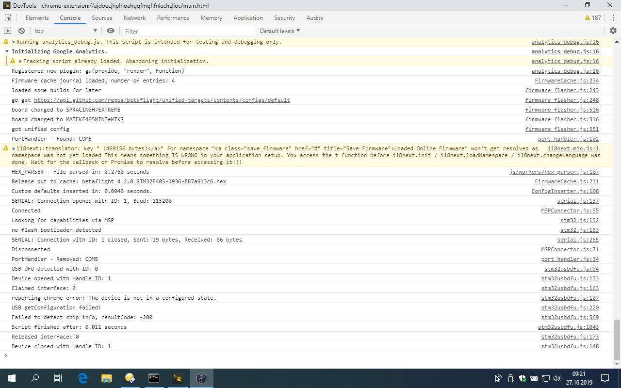Open DevTools settings with the gear icon
The width and height of the screenshot is (621, 388).
614,30
